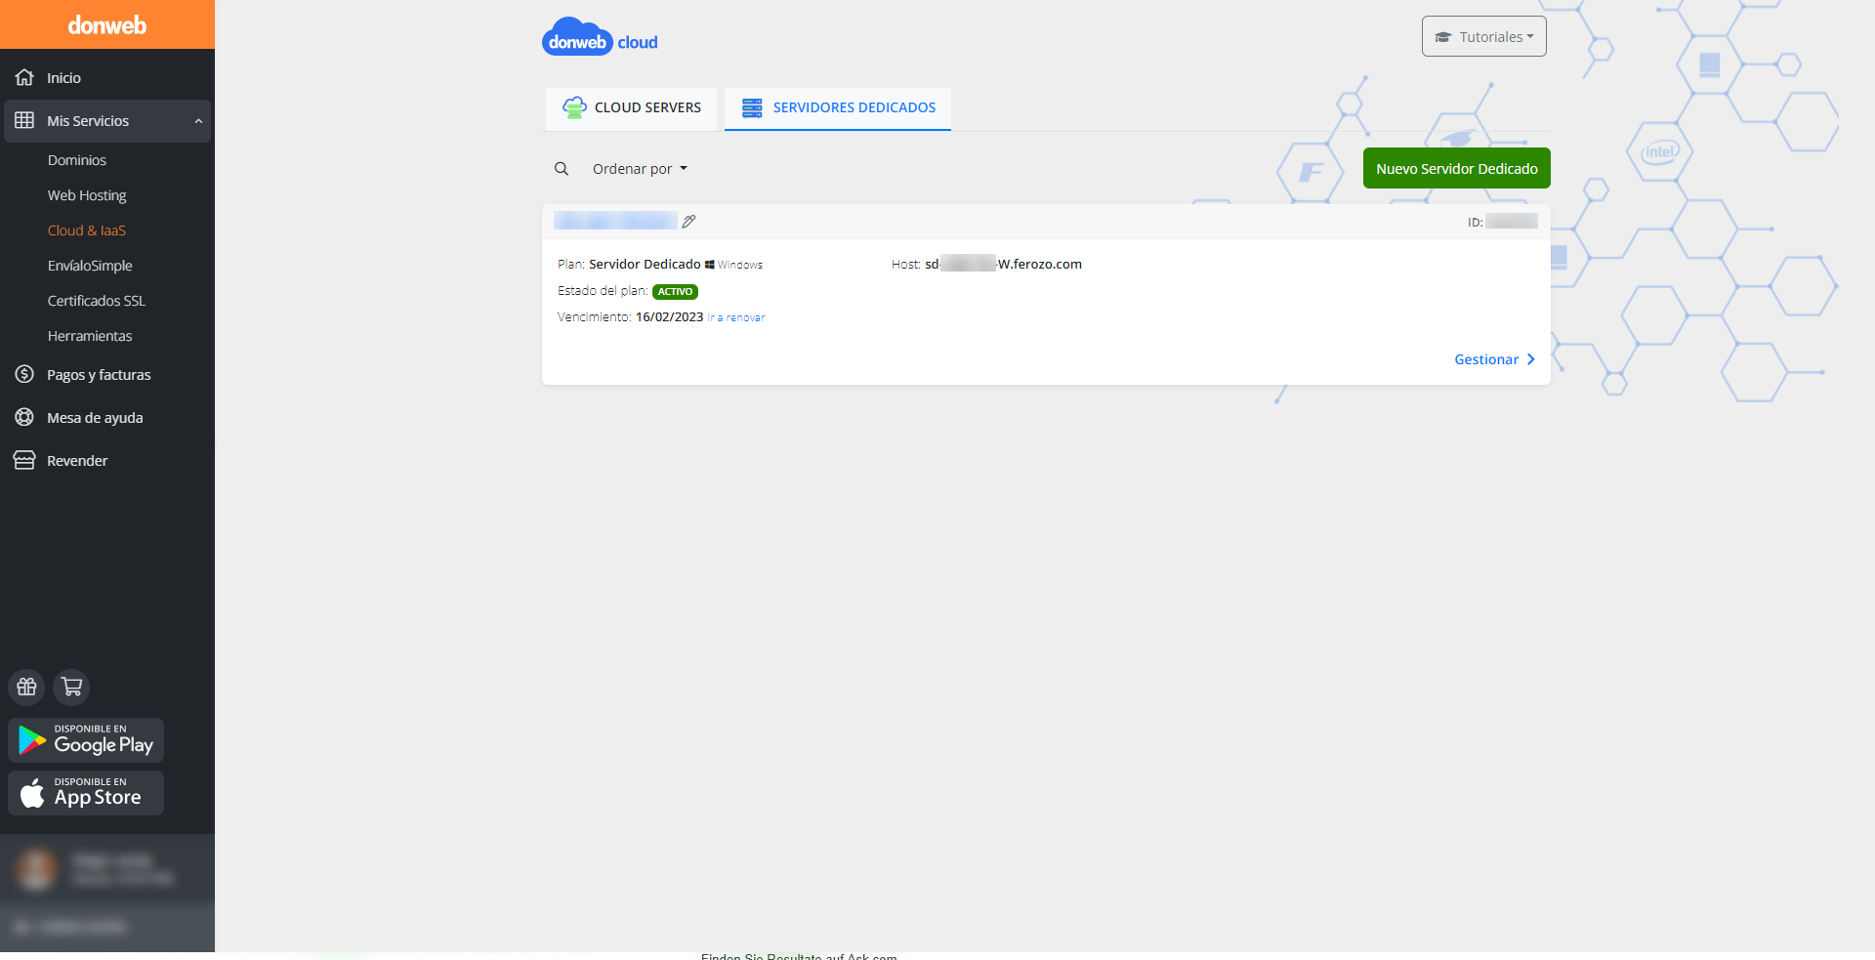Click Nuevo Servidor Dedicado button

[1456, 168]
